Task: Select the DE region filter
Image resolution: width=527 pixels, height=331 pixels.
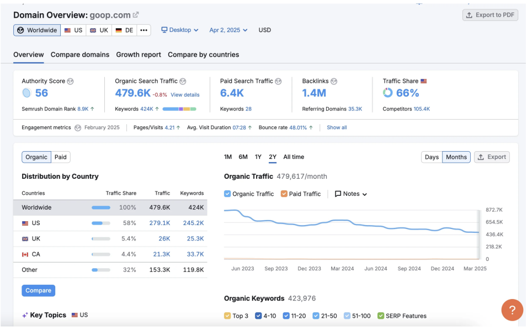Action: click(x=124, y=30)
